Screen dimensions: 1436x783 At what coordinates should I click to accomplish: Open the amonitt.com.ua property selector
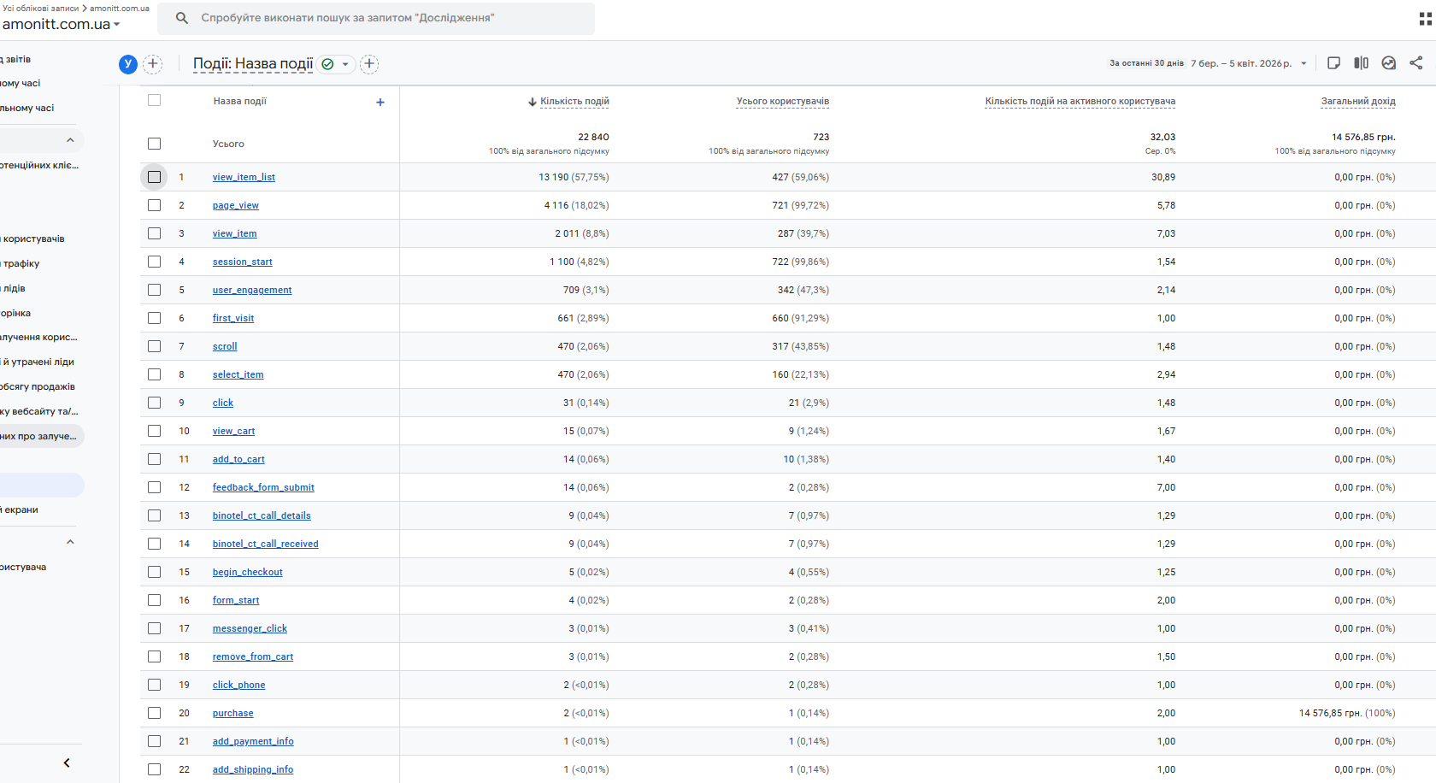[x=61, y=24]
